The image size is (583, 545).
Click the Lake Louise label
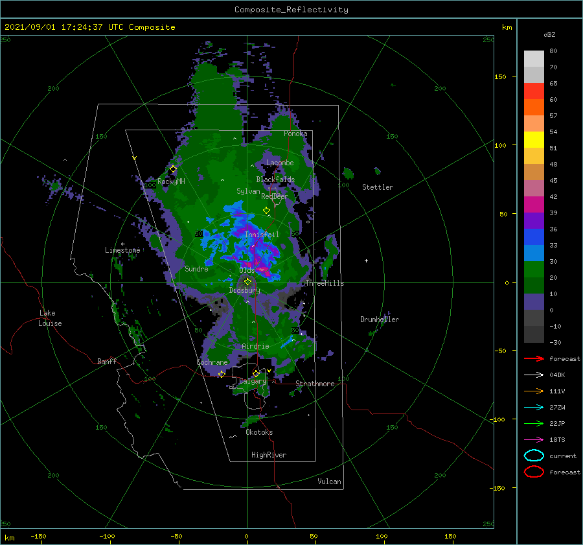click(50, 318)
